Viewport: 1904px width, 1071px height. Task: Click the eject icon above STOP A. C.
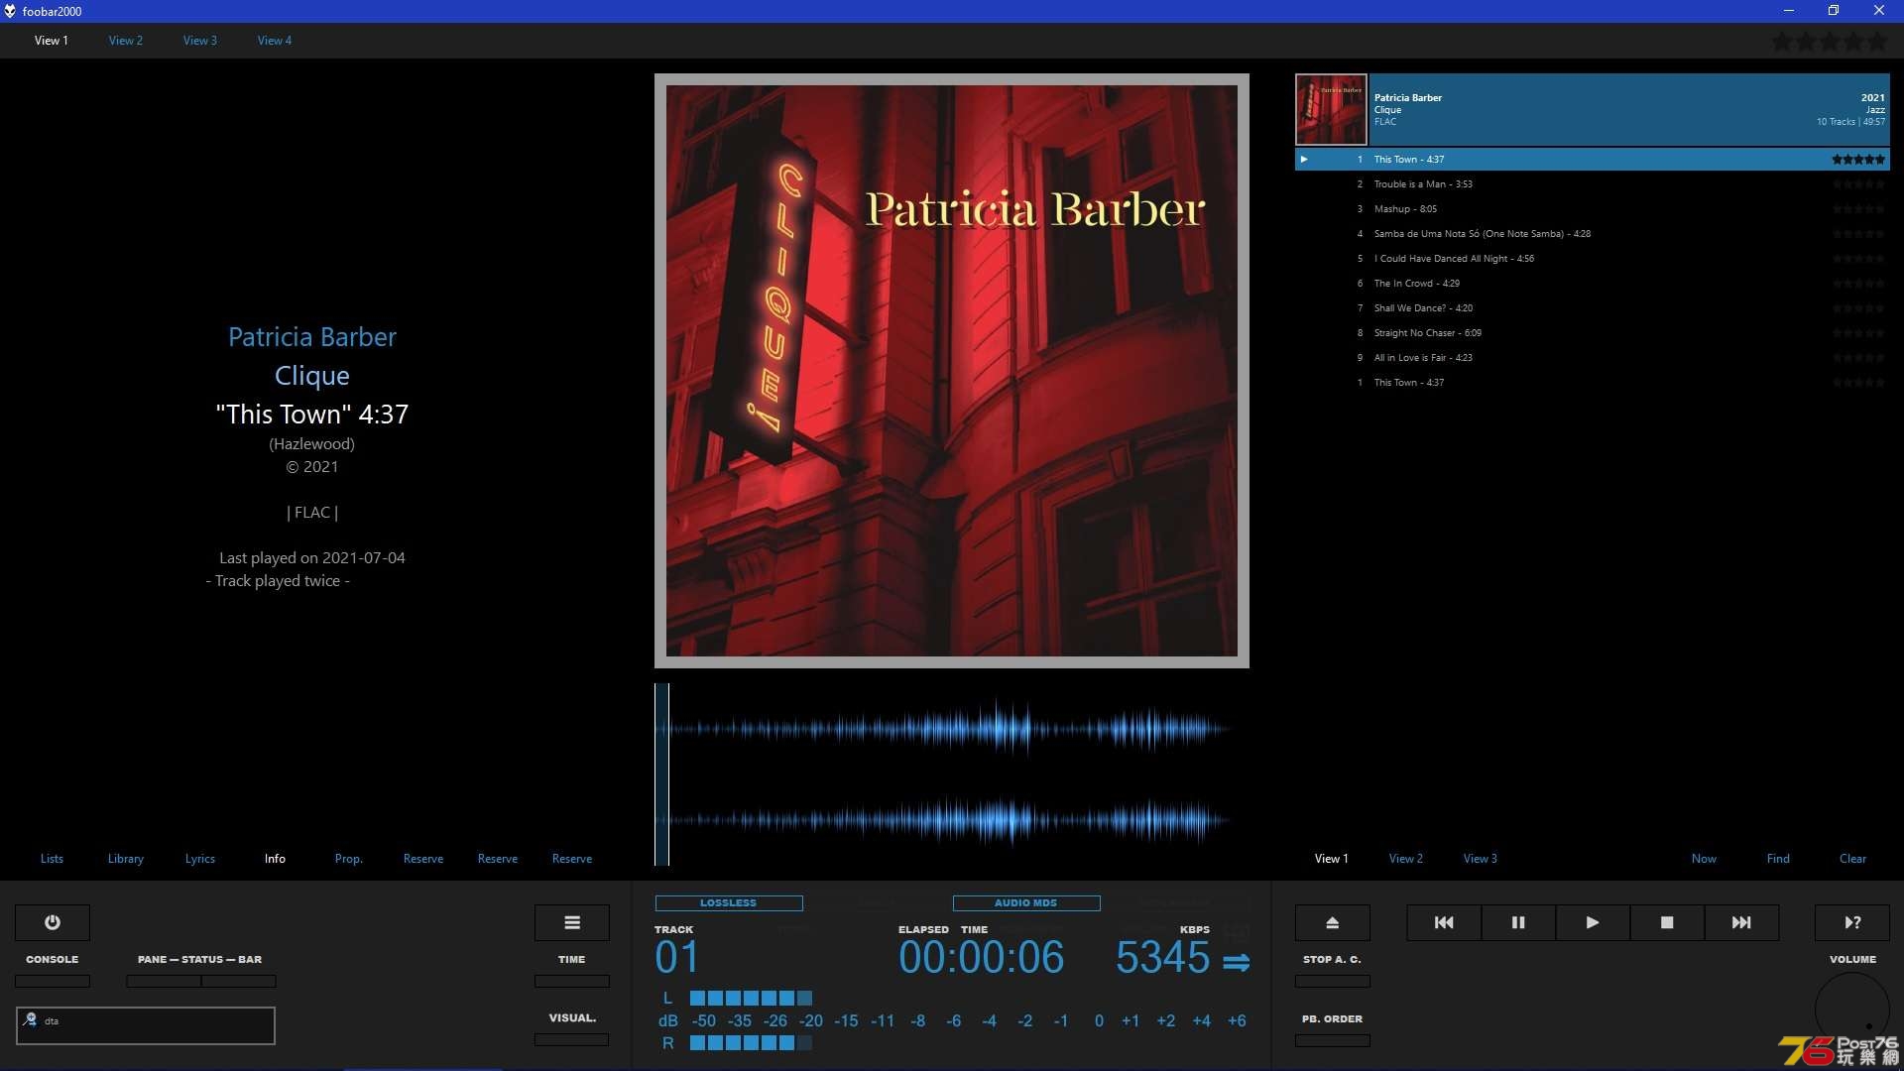[1333, 922]
